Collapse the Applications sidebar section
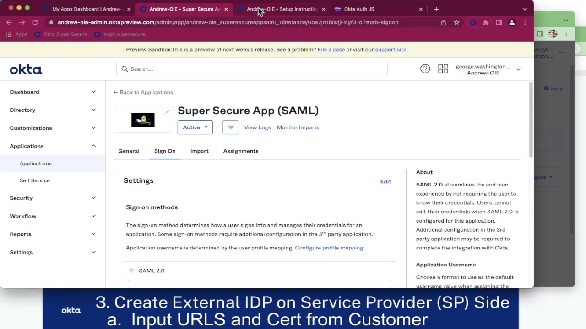This screenshot has width=586, height=329. [53, 146]
